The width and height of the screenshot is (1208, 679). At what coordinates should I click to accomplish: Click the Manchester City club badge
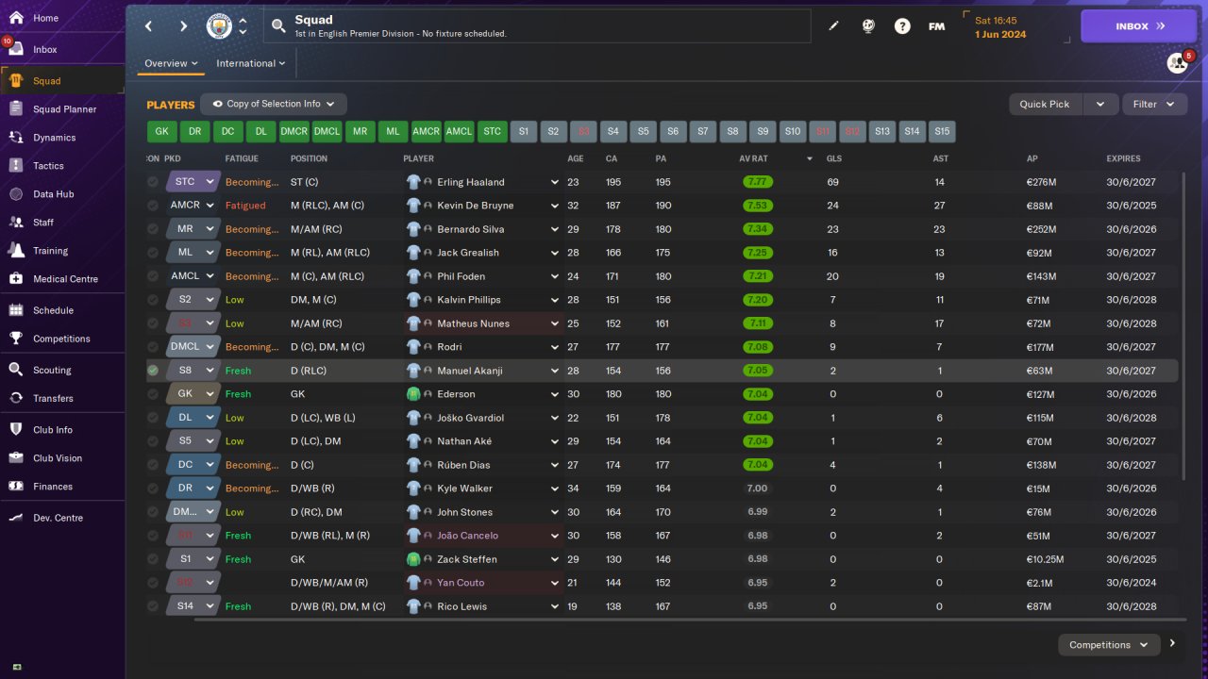(x=219, y=26)
